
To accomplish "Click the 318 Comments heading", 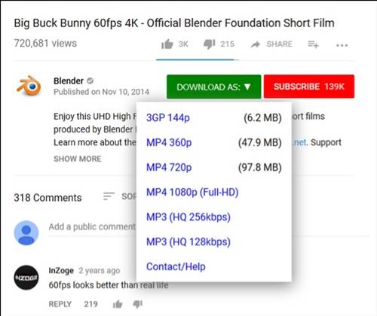I will tap(48, 198).
